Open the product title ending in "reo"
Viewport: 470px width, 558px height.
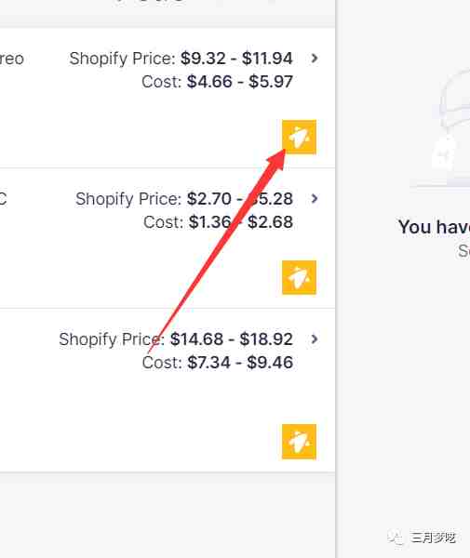click(12, 60)
